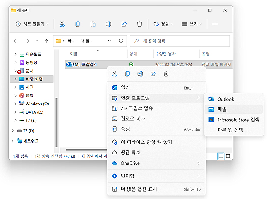Image resolution: width=269 pixels, height=199 pixels.
Task: Open the 보기 view dropdown
Action: pyautogui.click(x=192, y=24)
